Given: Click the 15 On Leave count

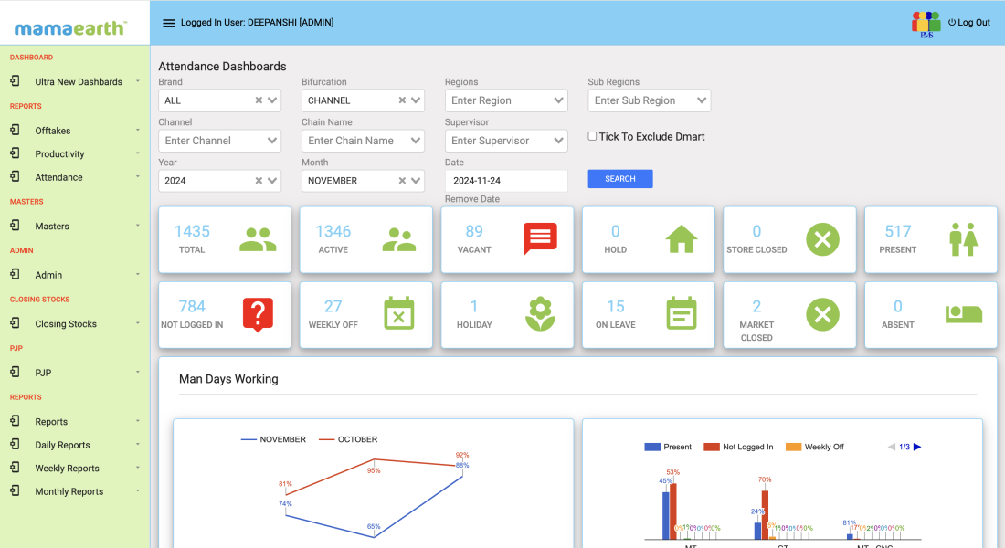Looking at the screenshot, I should tap(615, 306).
